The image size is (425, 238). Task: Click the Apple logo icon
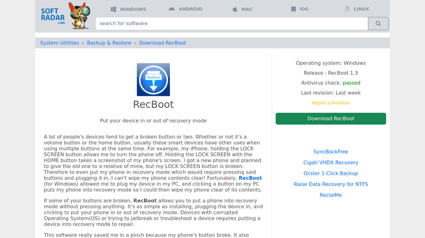235,9
